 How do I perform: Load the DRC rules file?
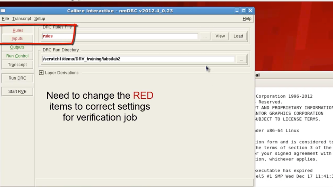[x=238, y=36]
